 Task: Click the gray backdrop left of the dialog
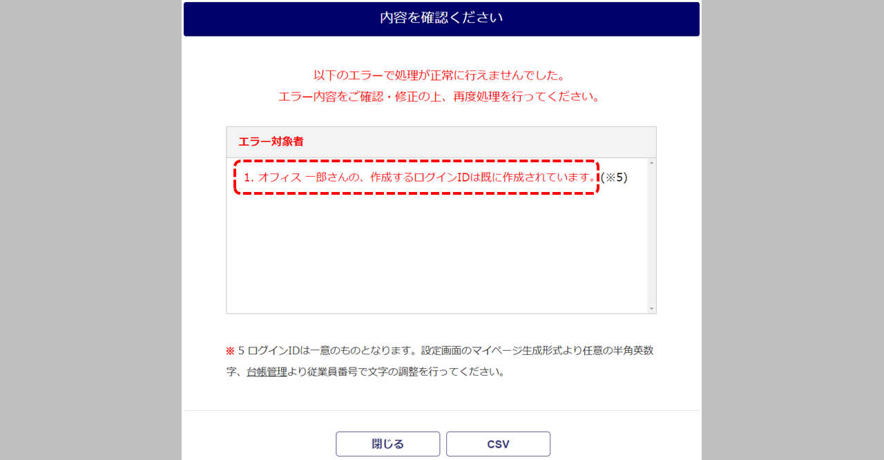click(90, 230)
